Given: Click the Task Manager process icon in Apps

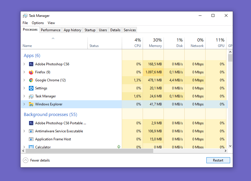Looking at the screenshot, I should [x=31, y=96].
